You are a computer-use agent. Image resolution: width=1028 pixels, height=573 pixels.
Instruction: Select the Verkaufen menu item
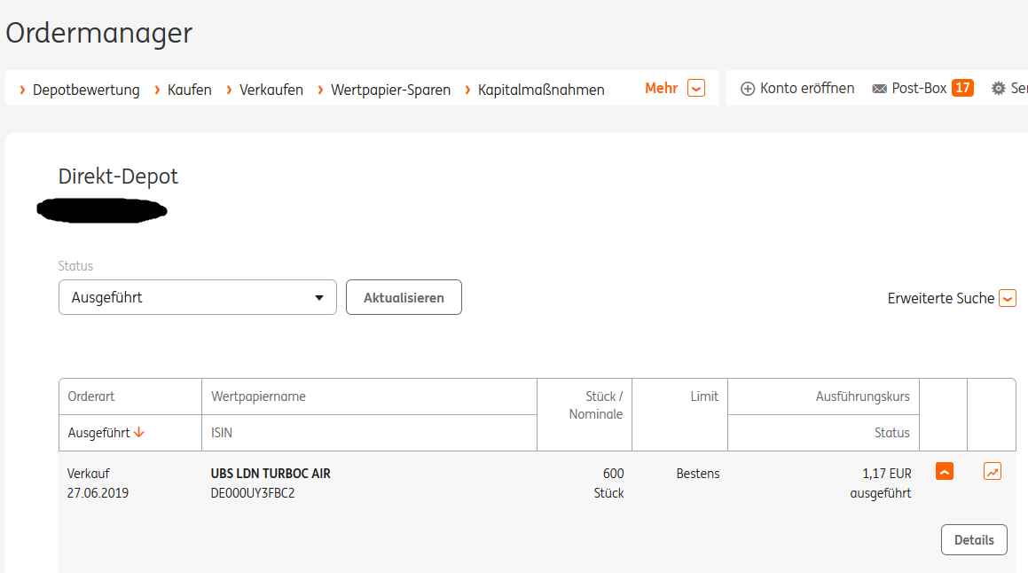point(271,90)
